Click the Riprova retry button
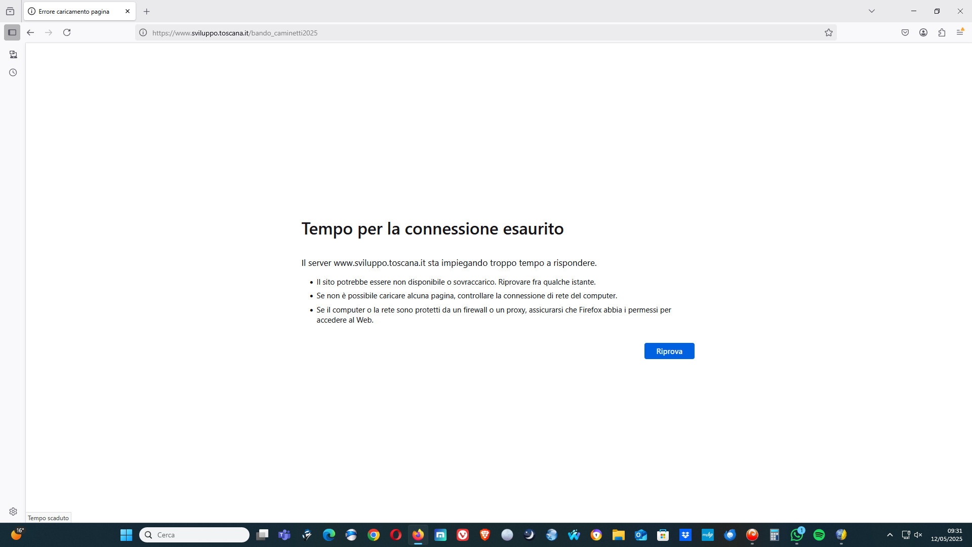The height and width of the screenshot is (547, 972). 669,351
